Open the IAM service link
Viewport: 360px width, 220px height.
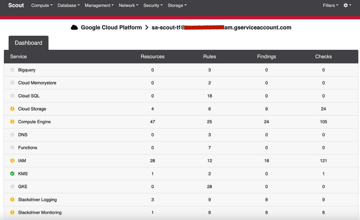coord(22,161)
